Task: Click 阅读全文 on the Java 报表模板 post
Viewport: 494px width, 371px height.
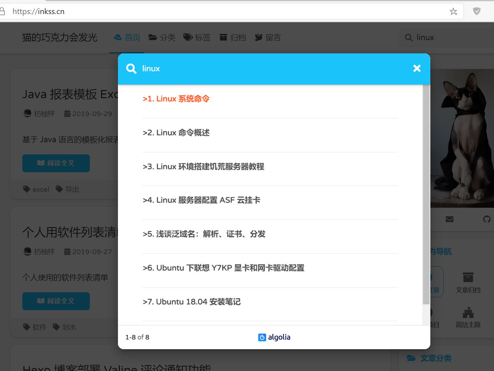Action: [x=56, y=163]
